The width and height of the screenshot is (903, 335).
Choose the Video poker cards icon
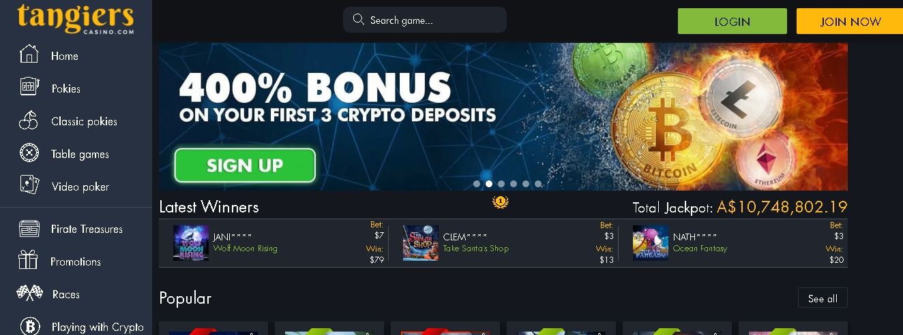(29, 186)
